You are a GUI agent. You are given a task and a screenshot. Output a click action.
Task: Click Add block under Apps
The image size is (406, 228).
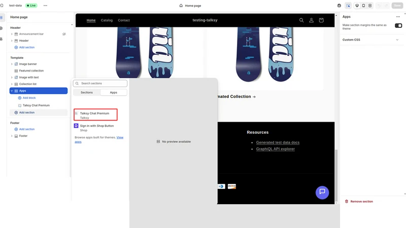[27, 98]
